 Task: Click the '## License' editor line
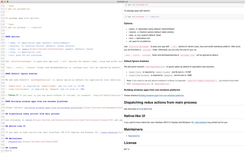tap(11, 148)
